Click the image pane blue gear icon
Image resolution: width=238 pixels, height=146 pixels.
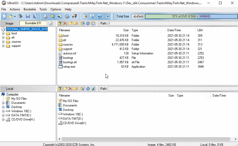click(88, 23)
